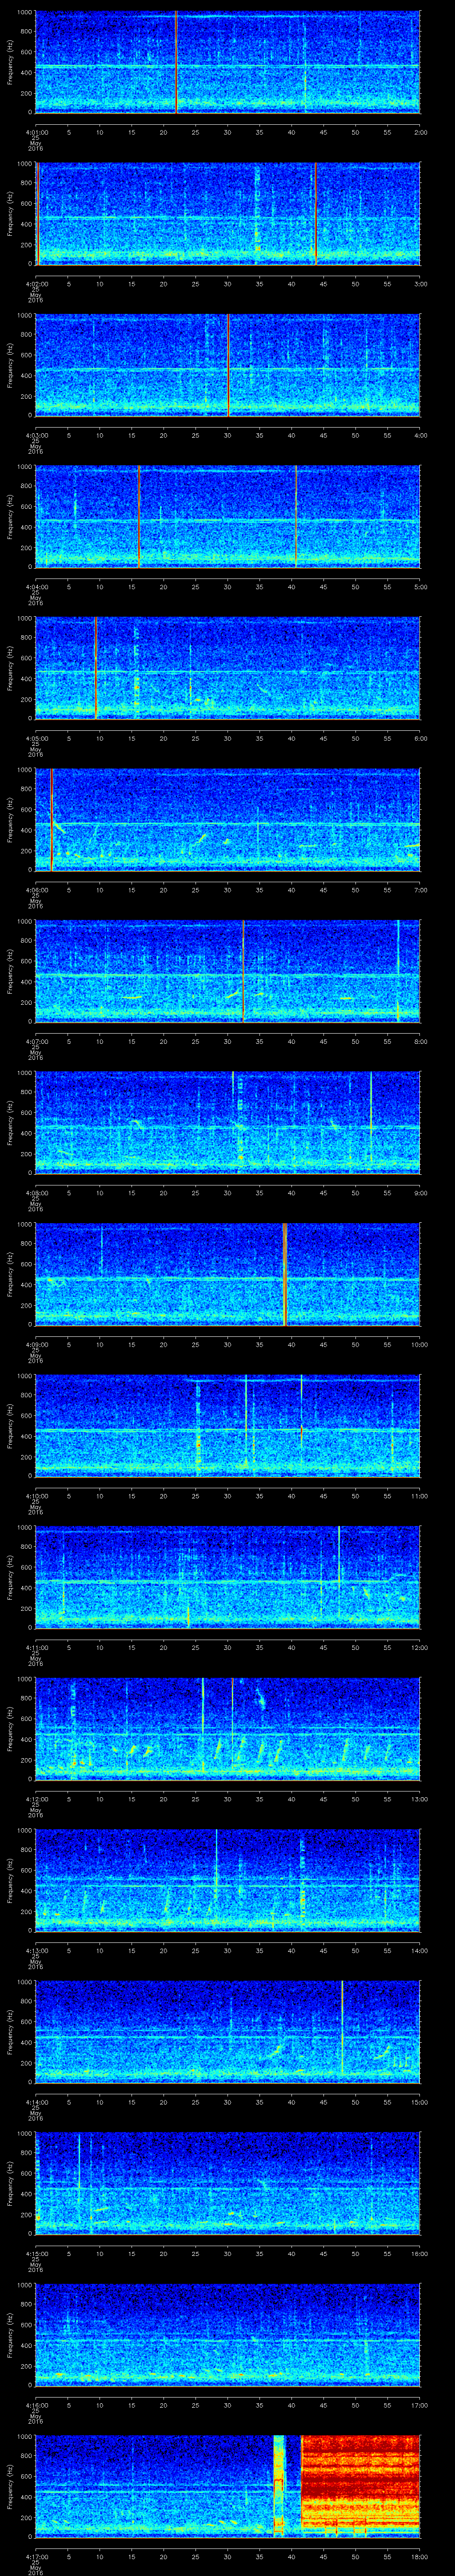
Task: Click the 4:16:00 start time label
Action: 36,2405
